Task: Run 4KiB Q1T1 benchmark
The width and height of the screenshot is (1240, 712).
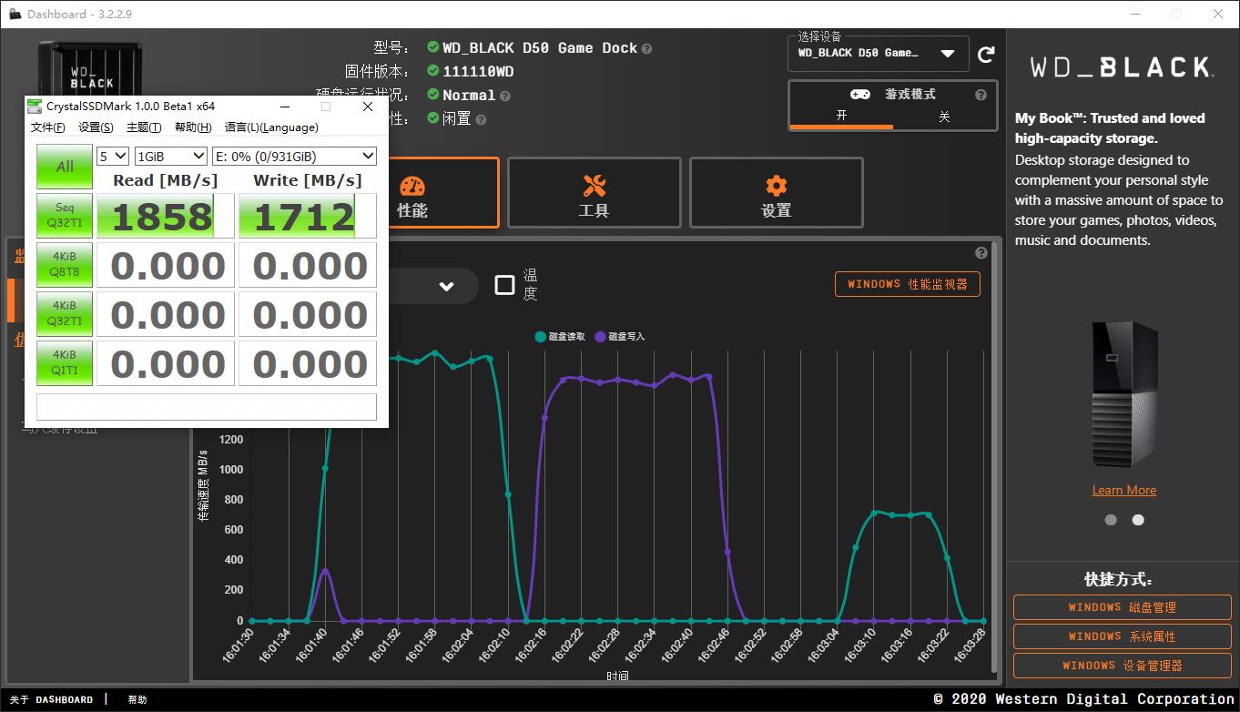Action: 65,363
